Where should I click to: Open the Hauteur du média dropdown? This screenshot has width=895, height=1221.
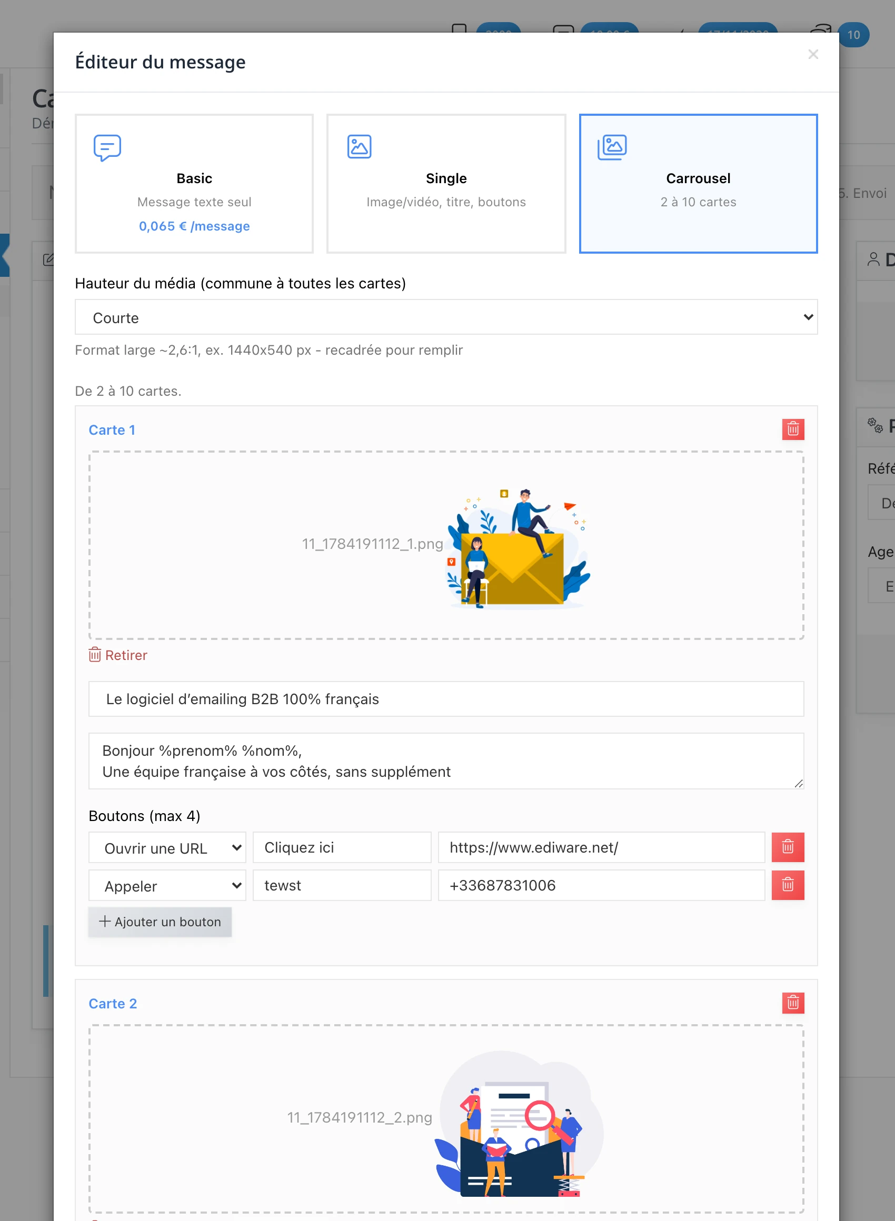446,317
